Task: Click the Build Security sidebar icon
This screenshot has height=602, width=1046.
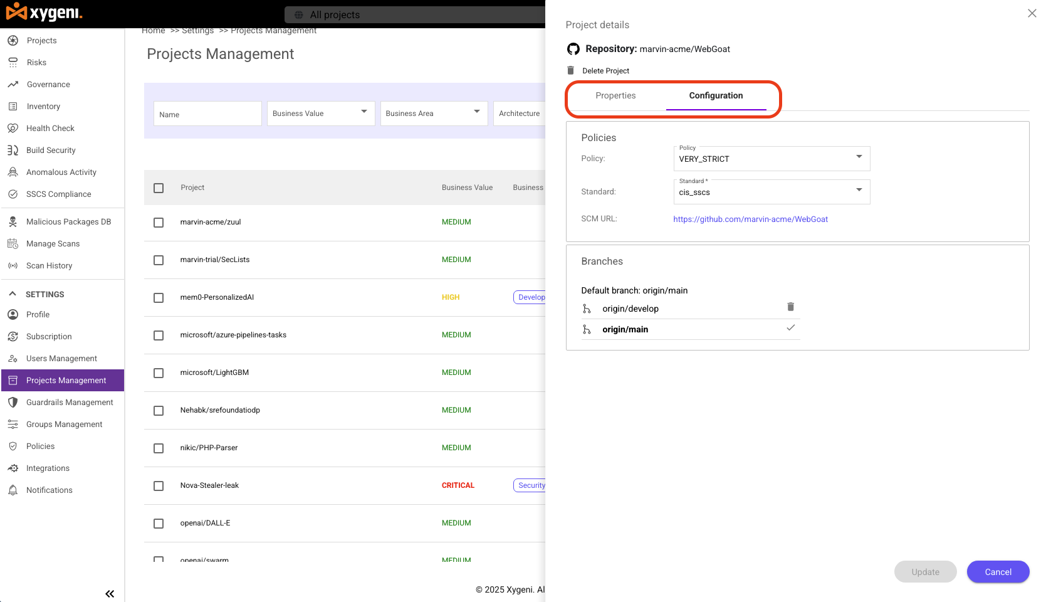Action: [13, 150]
